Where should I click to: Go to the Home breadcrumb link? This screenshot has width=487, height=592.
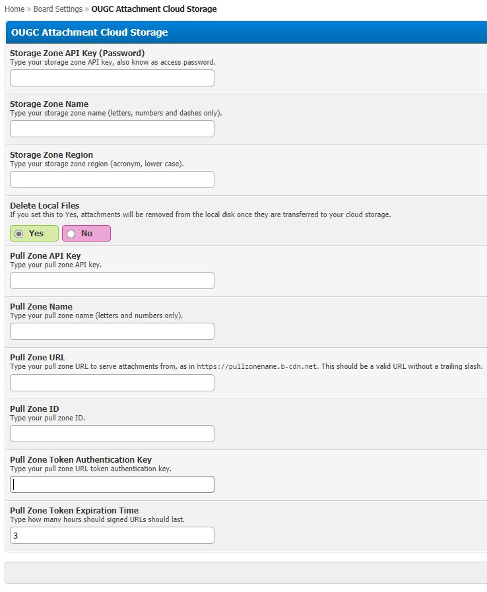click(x=15, y=9)
